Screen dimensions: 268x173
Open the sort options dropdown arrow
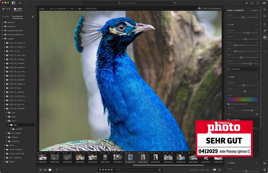point(61,170)
